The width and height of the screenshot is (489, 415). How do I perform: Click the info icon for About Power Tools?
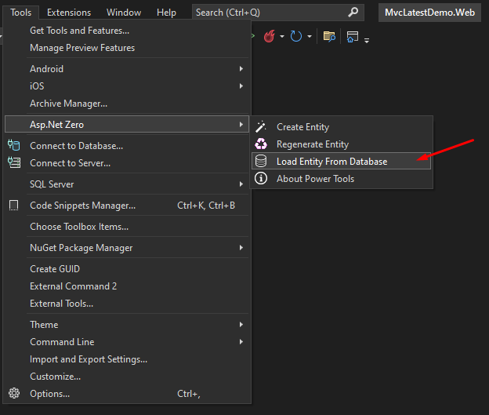(x=261, y=178)
